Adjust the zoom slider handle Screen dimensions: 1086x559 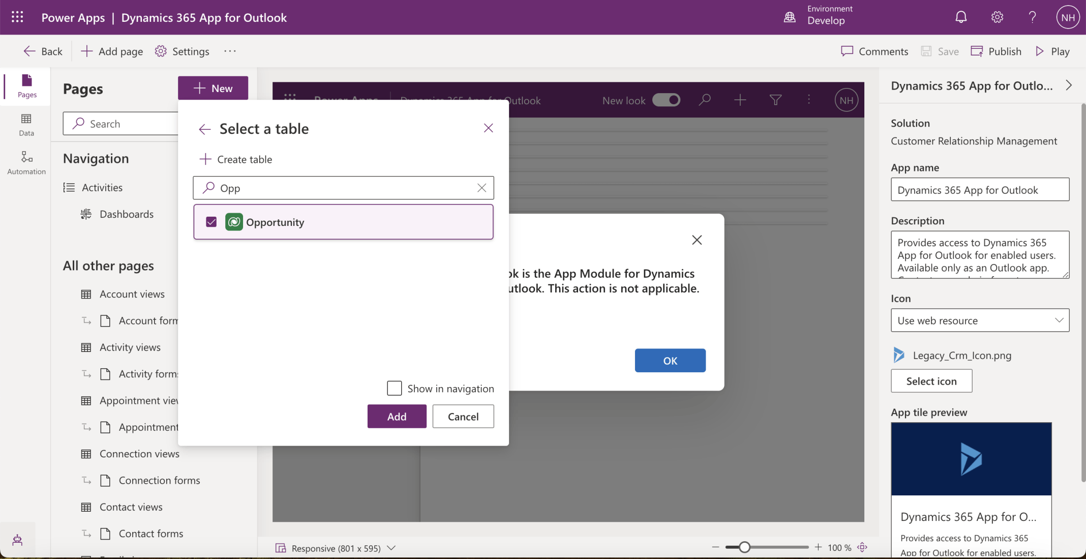[744, 547]
